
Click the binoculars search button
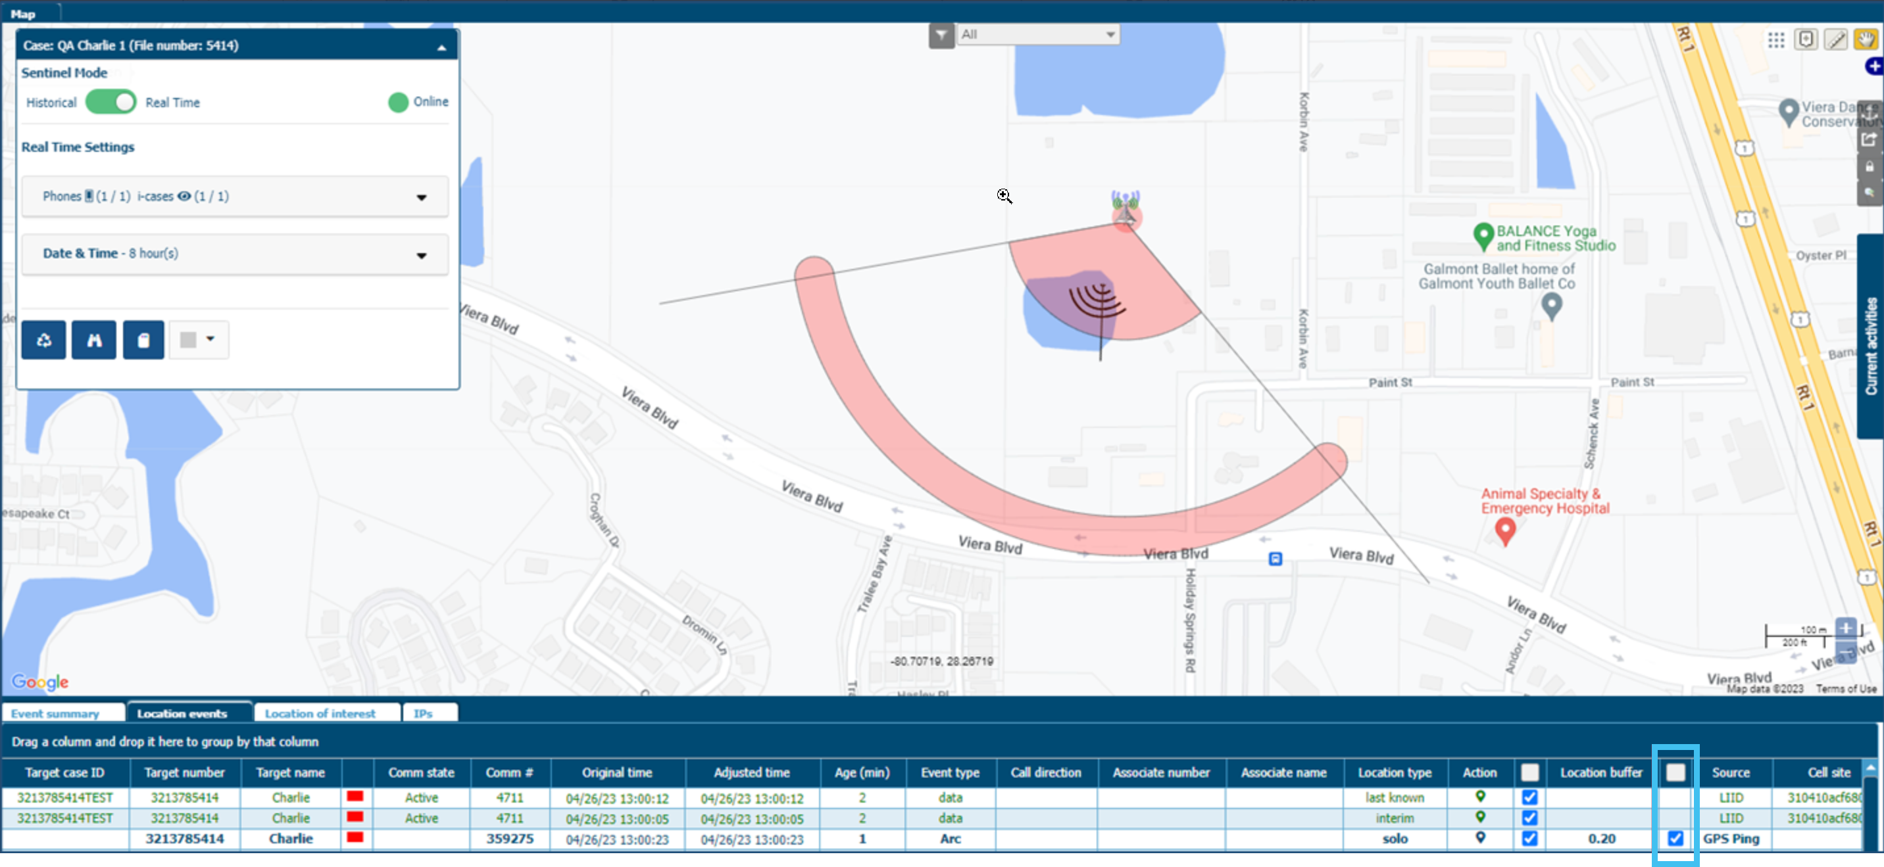point(93,340)
